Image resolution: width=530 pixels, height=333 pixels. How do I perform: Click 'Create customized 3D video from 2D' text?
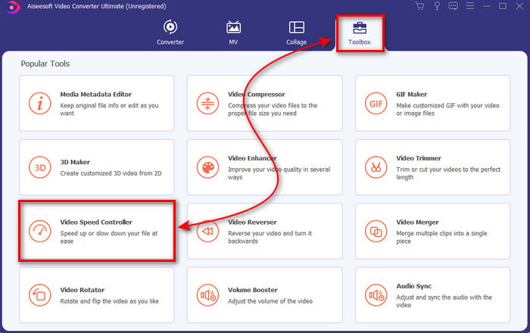[x=111, y=173]
